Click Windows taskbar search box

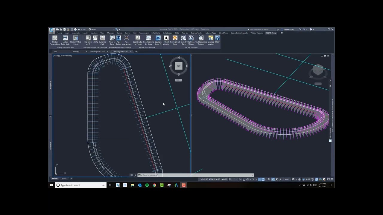pos(80,185)
